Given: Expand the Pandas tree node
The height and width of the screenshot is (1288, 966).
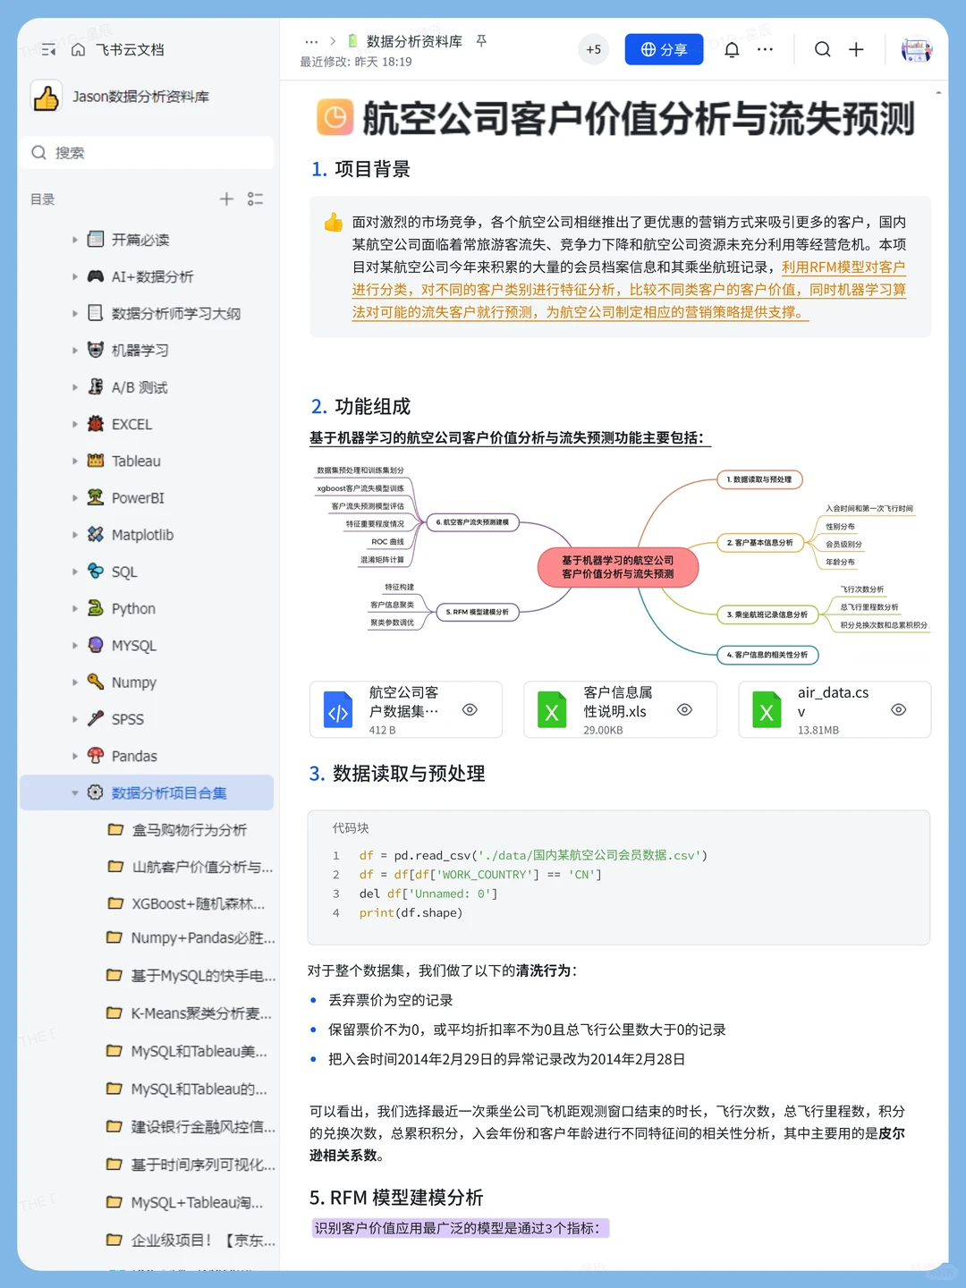Looking at the screenshot, I should [x=75, y=756].
